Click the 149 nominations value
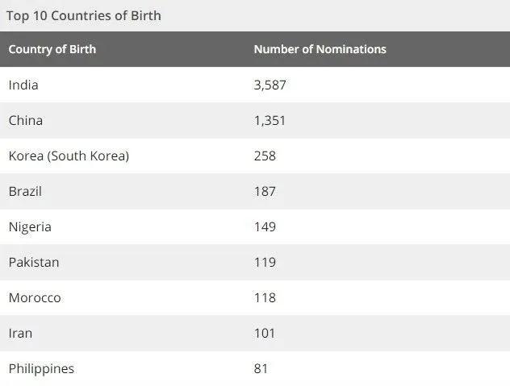This screenshot has width=510, height=386. 265,226
